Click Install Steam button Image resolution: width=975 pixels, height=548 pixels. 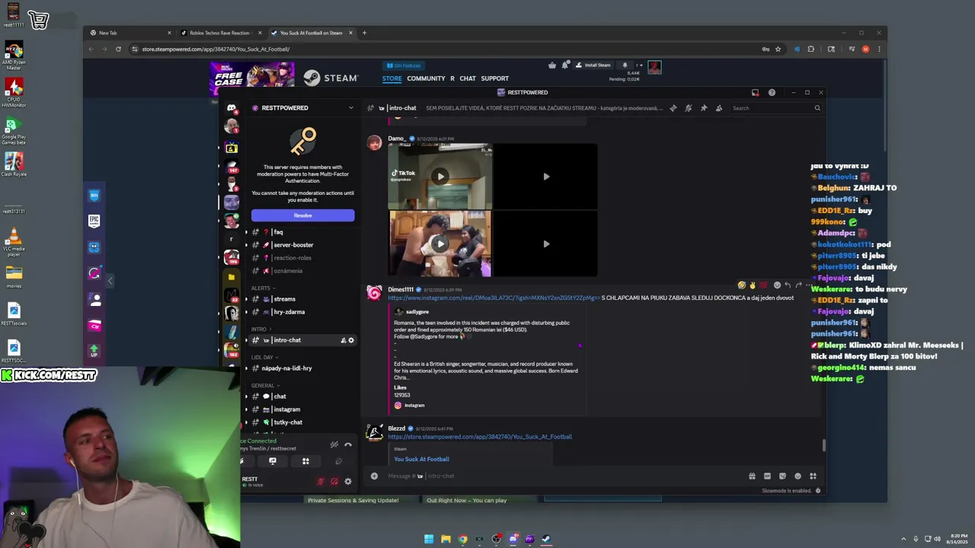pyautogui.click(x=593, y=65)
